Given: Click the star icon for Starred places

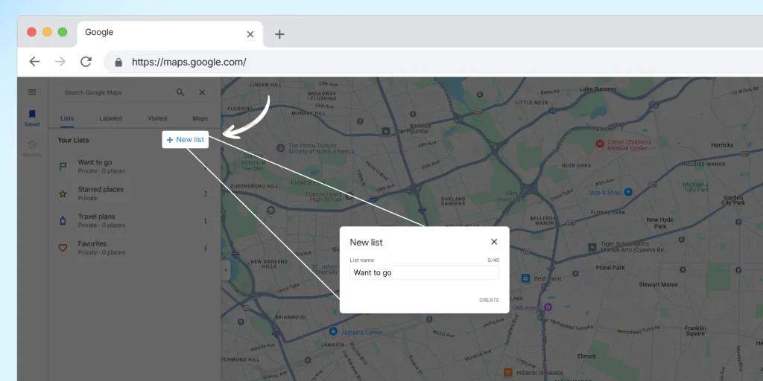Looking at the screenshot, I should point(63,194).
